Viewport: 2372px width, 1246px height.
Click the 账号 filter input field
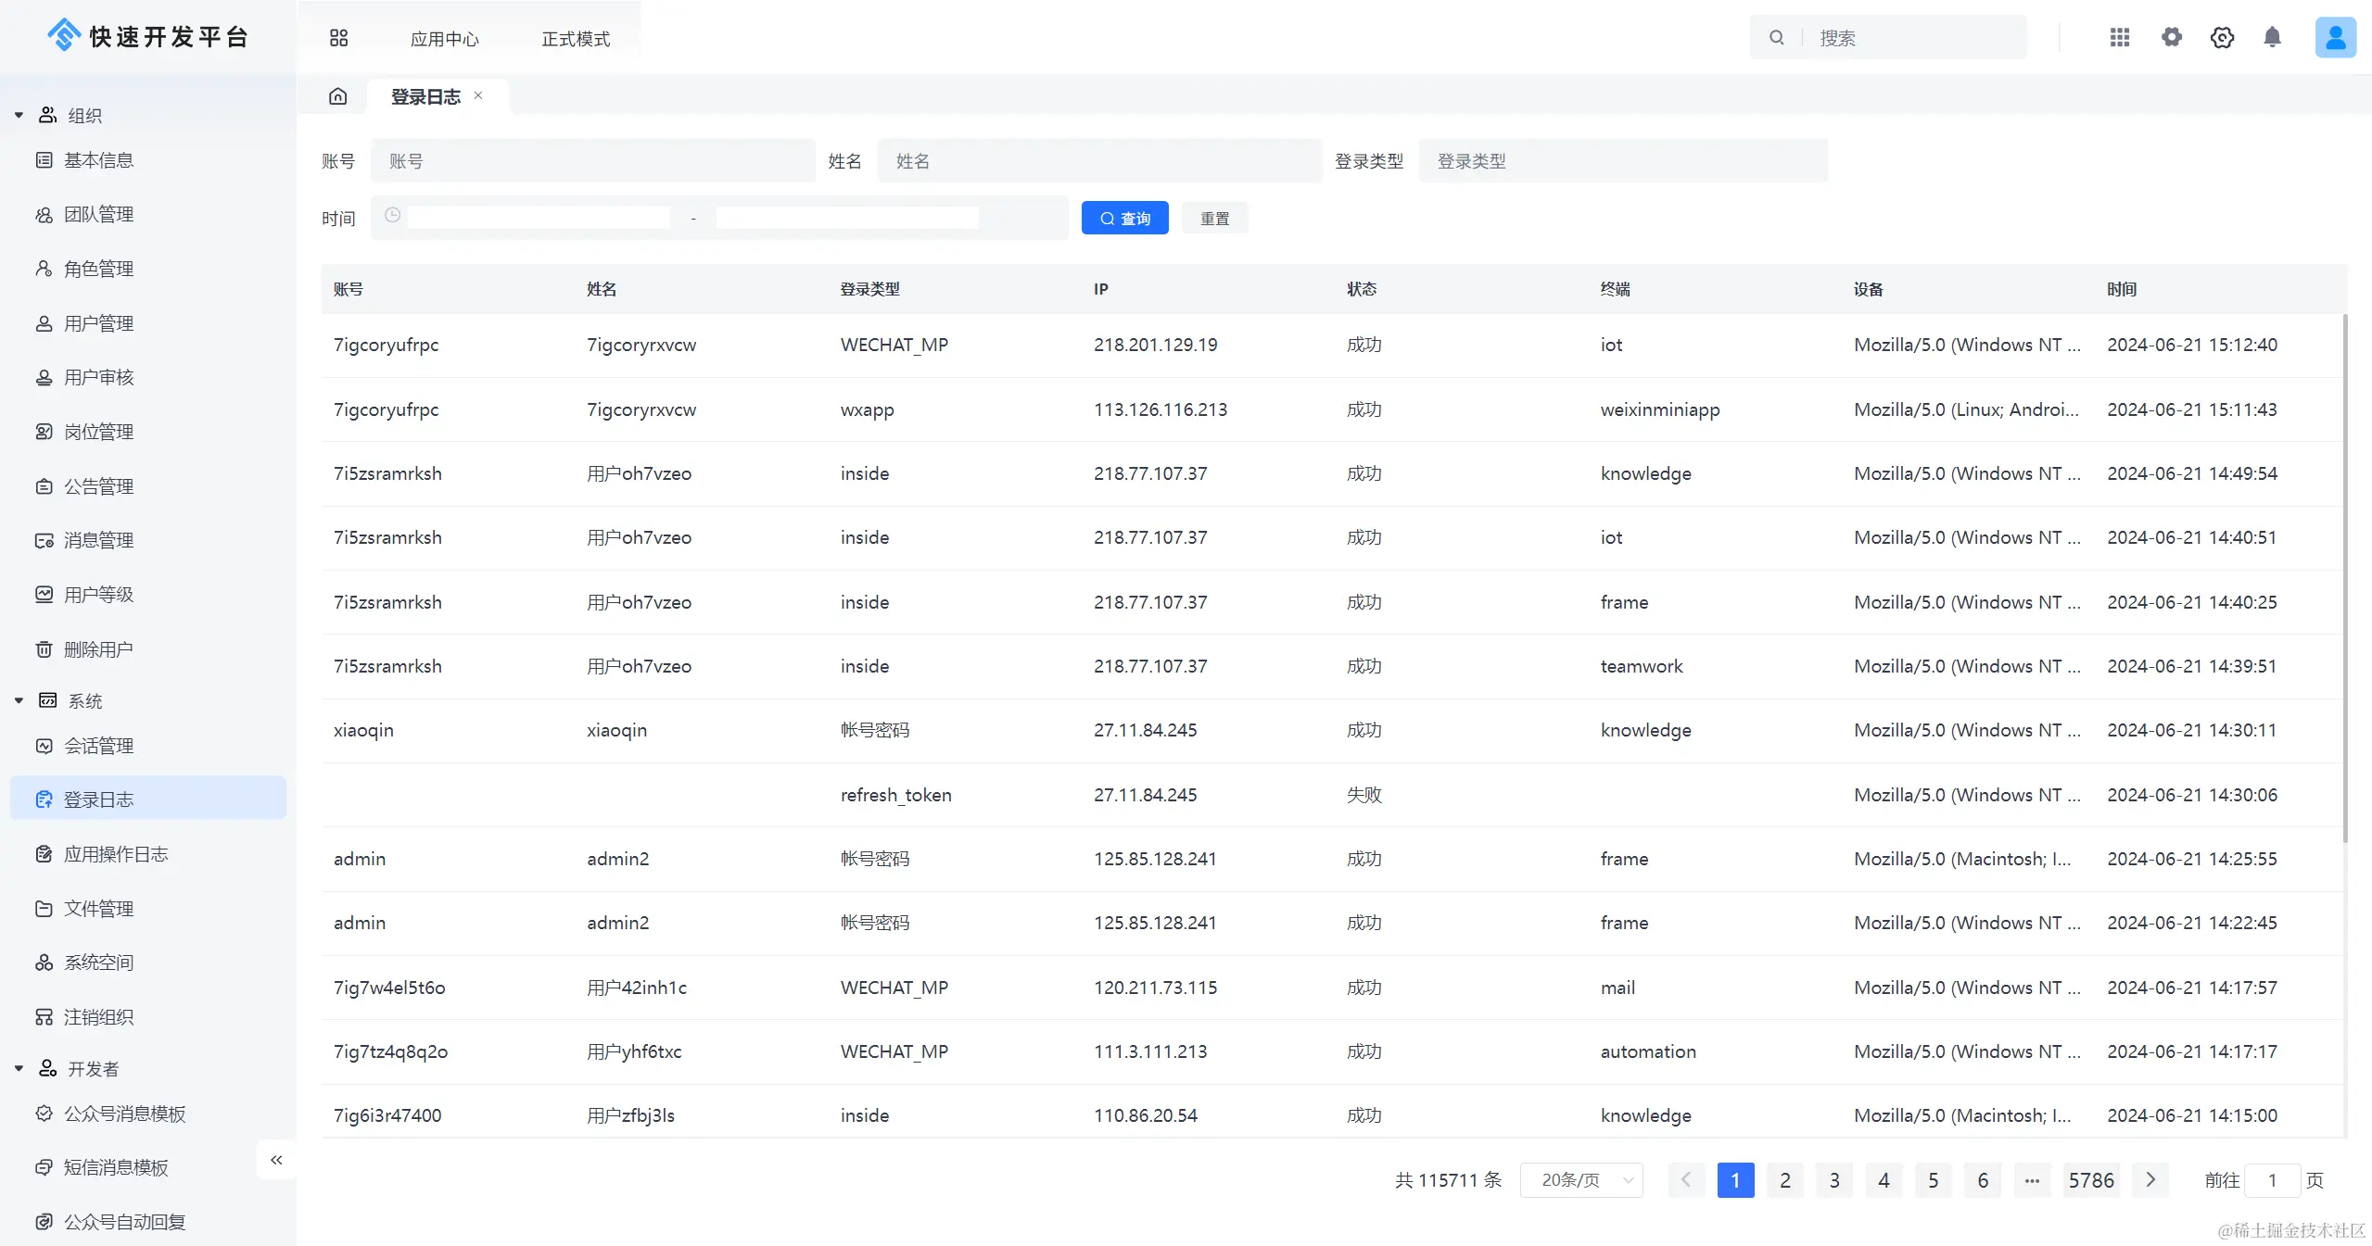pyautogui.click(x=592, y=161)
